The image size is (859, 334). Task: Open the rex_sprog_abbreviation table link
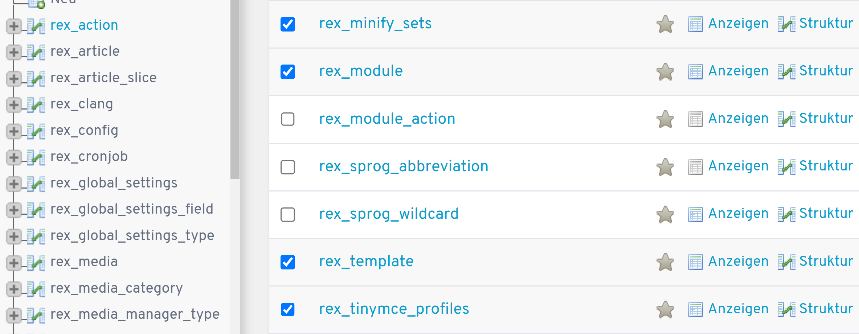404,166
